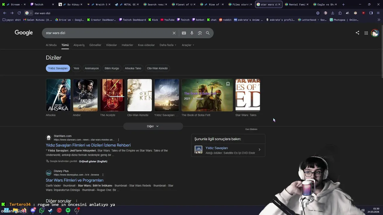Click the browser address bar URL field
The image size is (383, 215).
point(174,13)
